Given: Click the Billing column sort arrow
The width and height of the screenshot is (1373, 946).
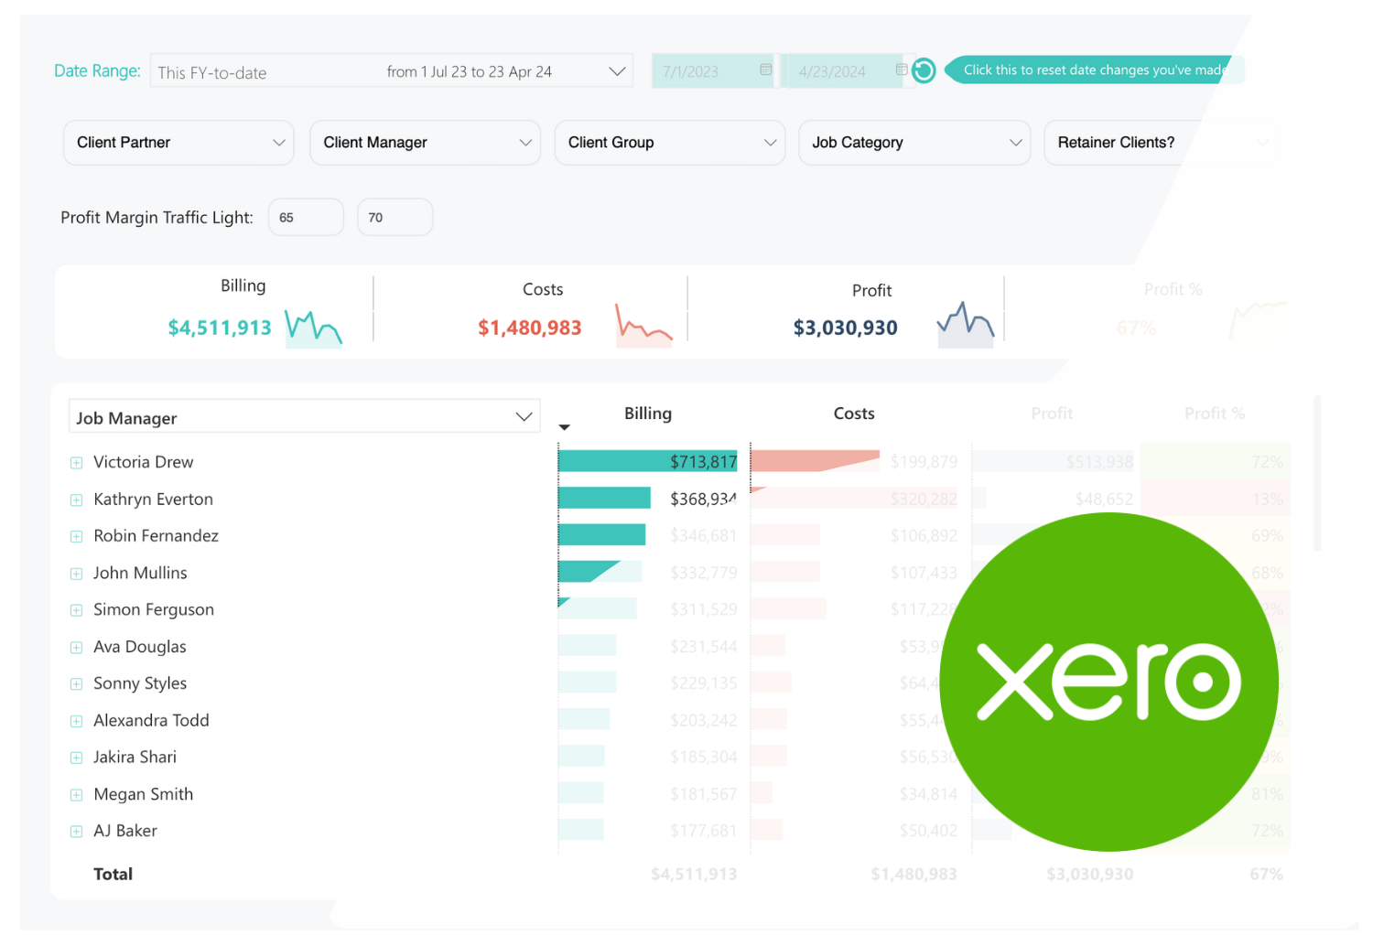Looking at the screenshot, I should (565, 427).
